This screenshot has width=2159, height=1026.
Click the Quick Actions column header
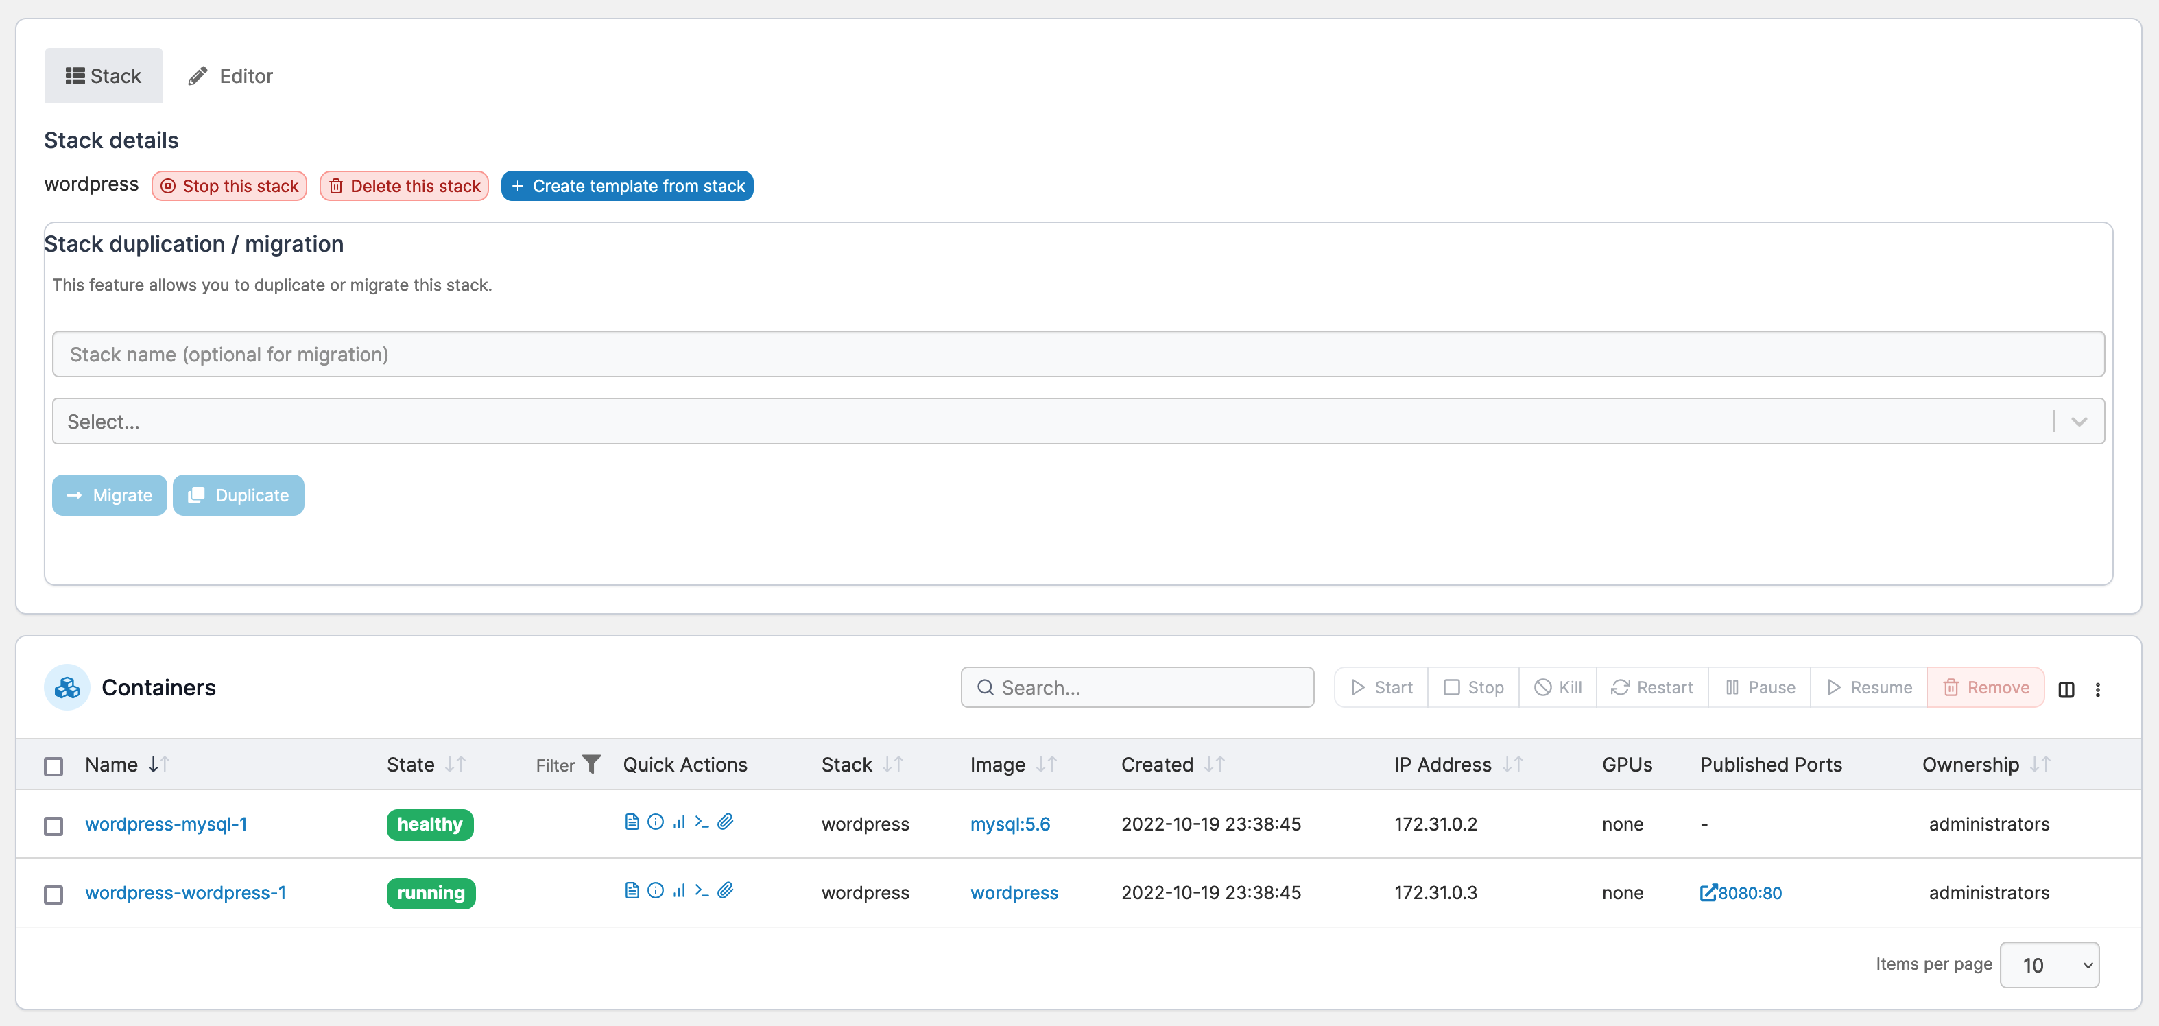coord(684,765)
